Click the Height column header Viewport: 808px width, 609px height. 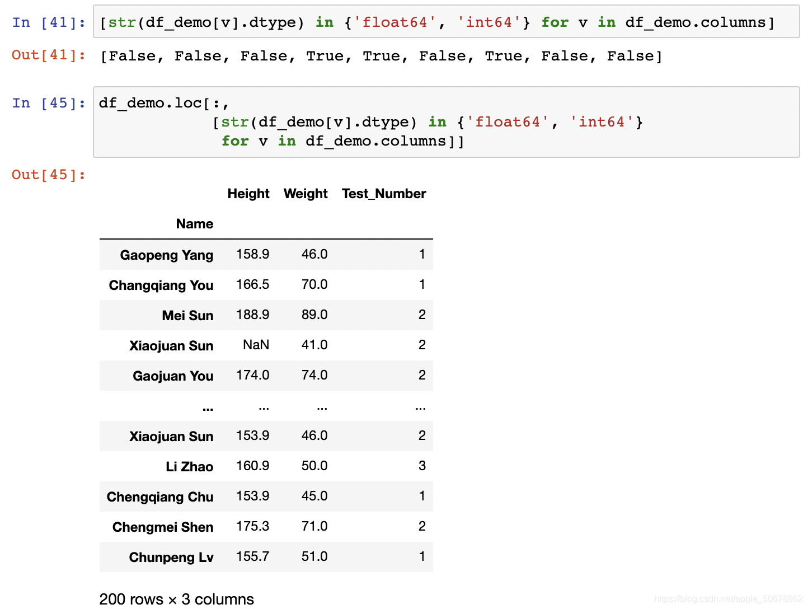248,194
